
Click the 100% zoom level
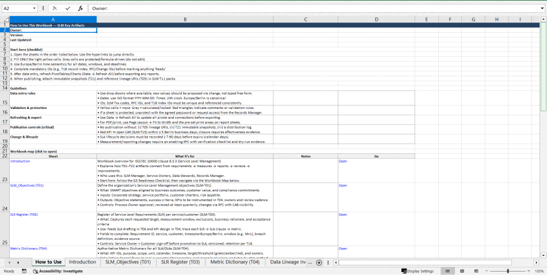(x=540, y=271)
